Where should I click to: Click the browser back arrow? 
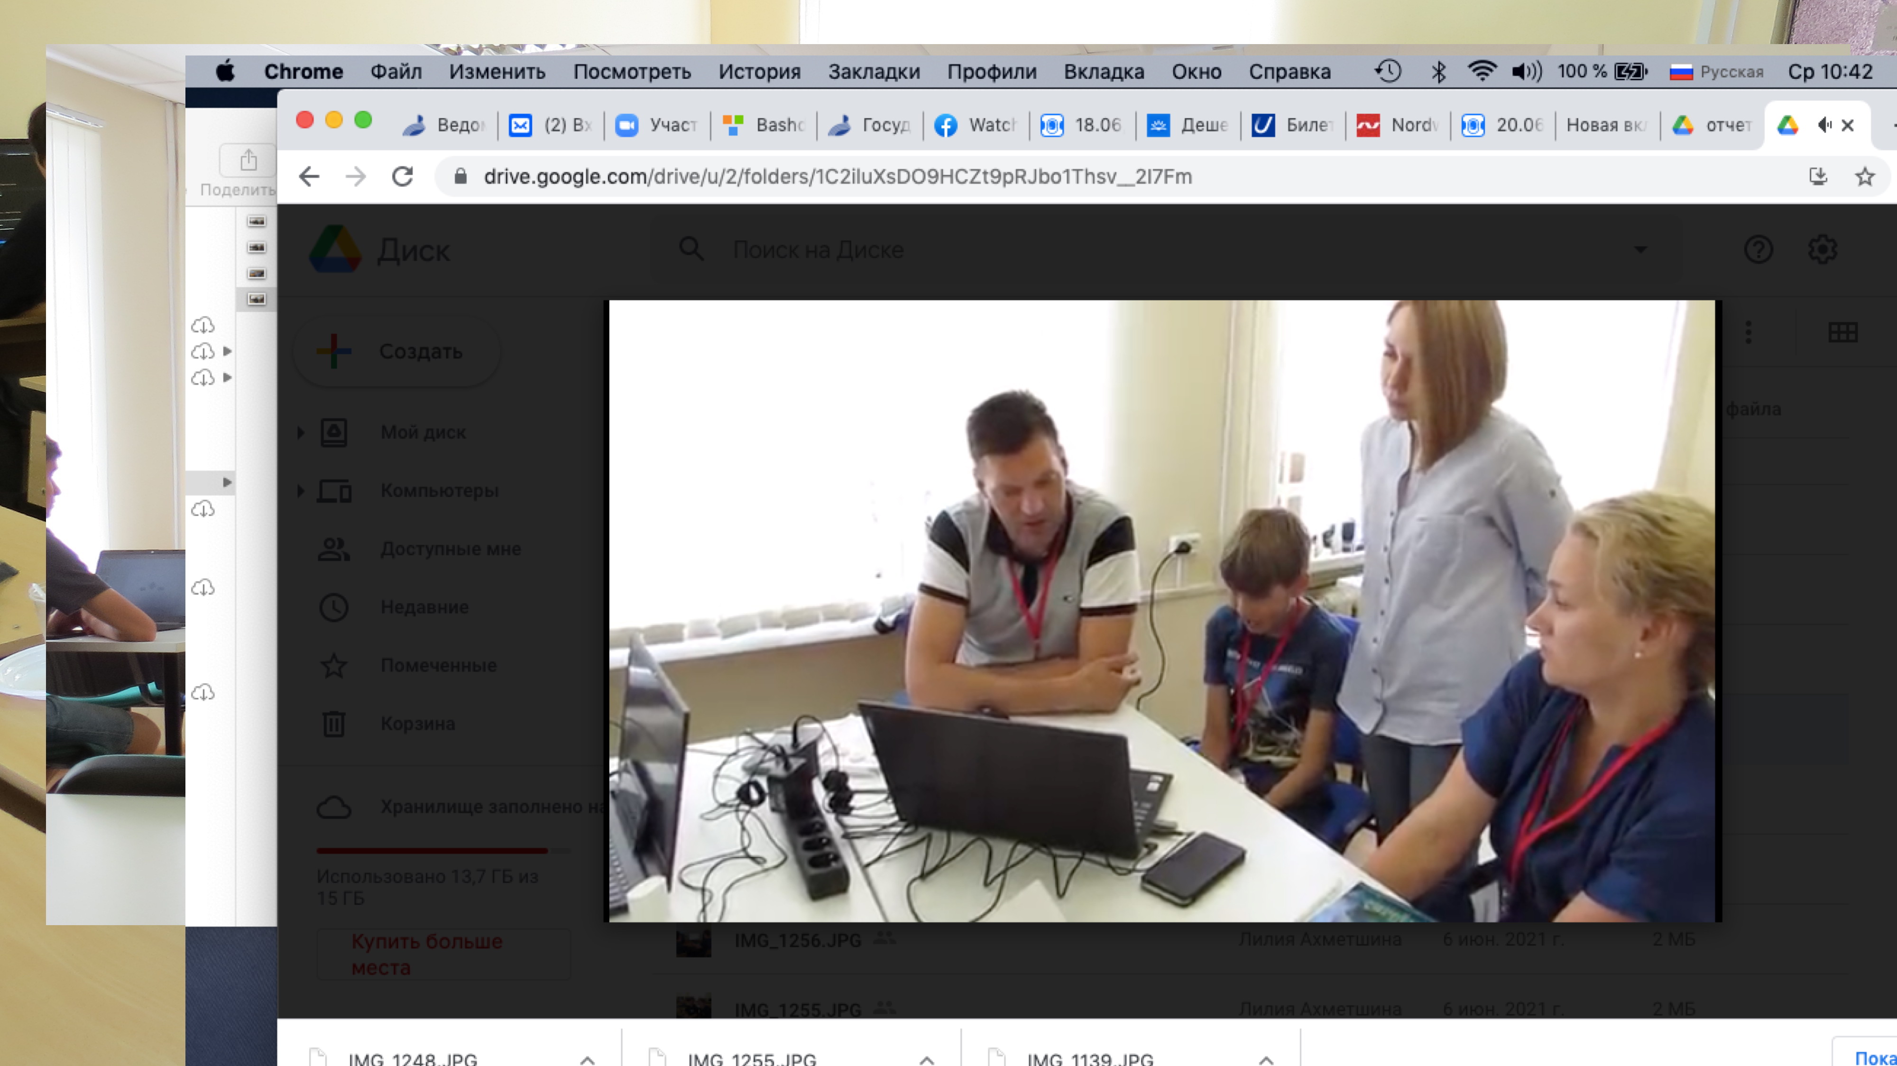point(309,177)
